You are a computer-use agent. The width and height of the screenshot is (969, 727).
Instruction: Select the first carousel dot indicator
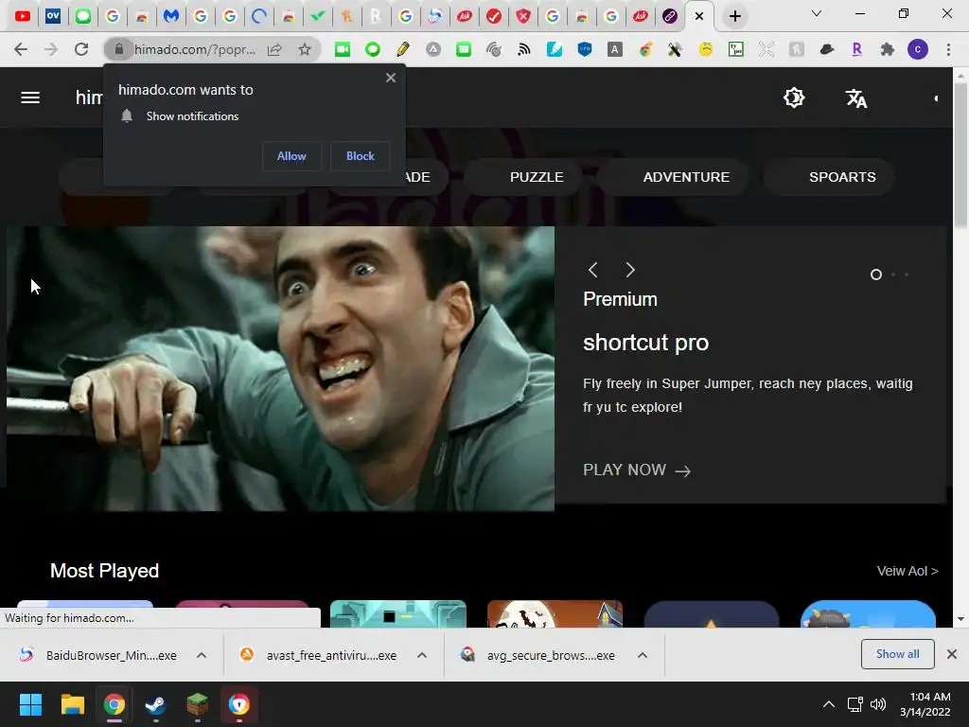tap(875, 275)
